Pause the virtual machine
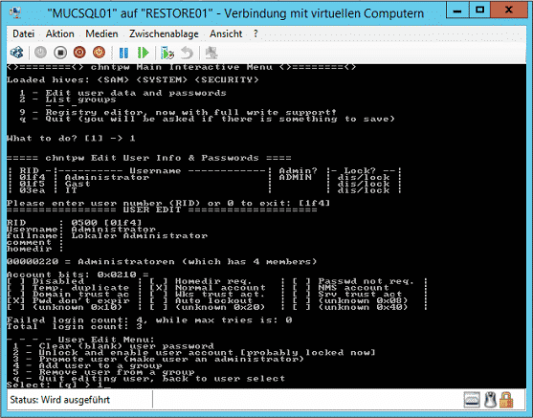This screenshot has width=533, height=418. 123,53
